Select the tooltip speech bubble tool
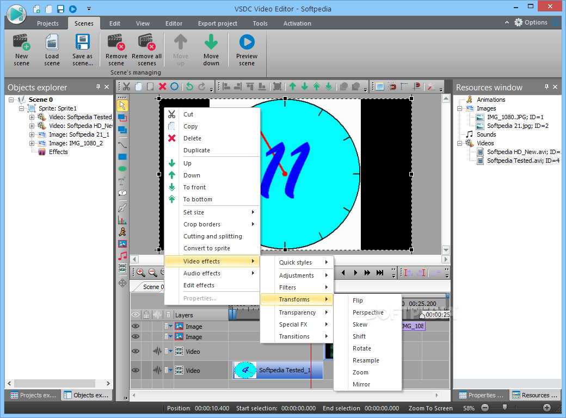This screenshot has height=418, width=566. tap(122, 193)
